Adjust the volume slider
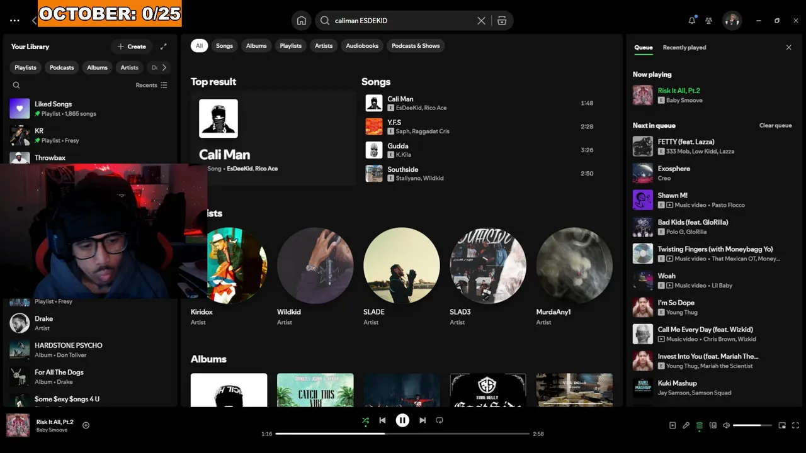806x453 pixels. [x=752, y=425]
